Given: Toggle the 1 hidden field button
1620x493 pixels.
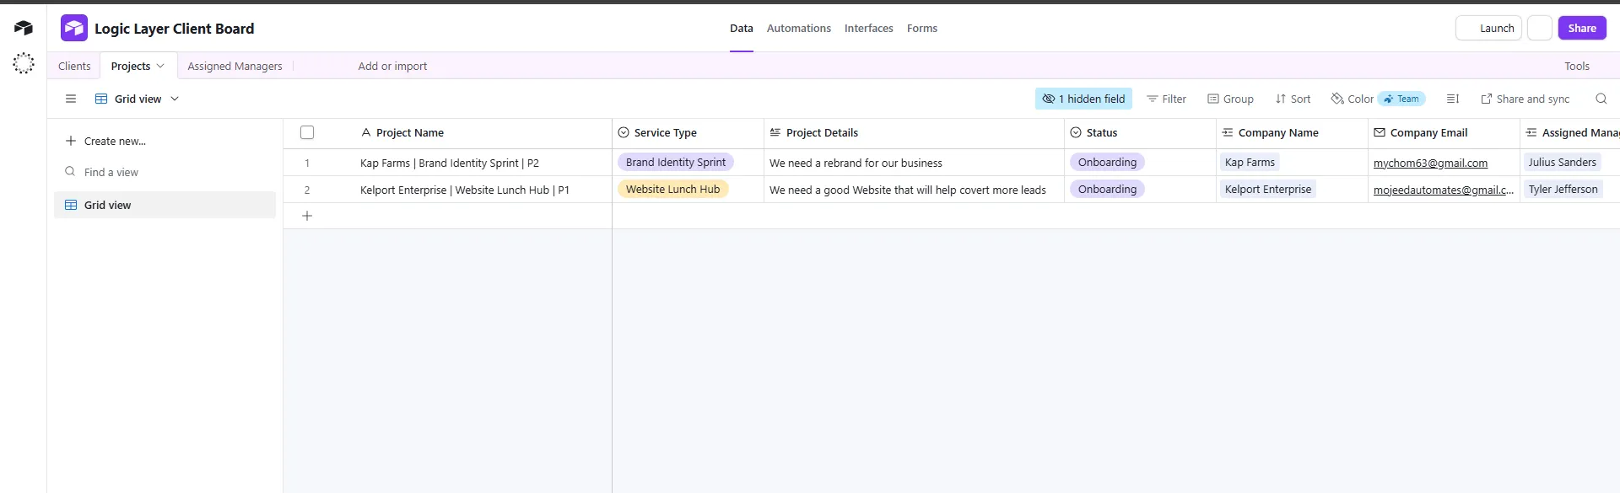Looking at the screenshot, I should click(x=1083, y=99).
